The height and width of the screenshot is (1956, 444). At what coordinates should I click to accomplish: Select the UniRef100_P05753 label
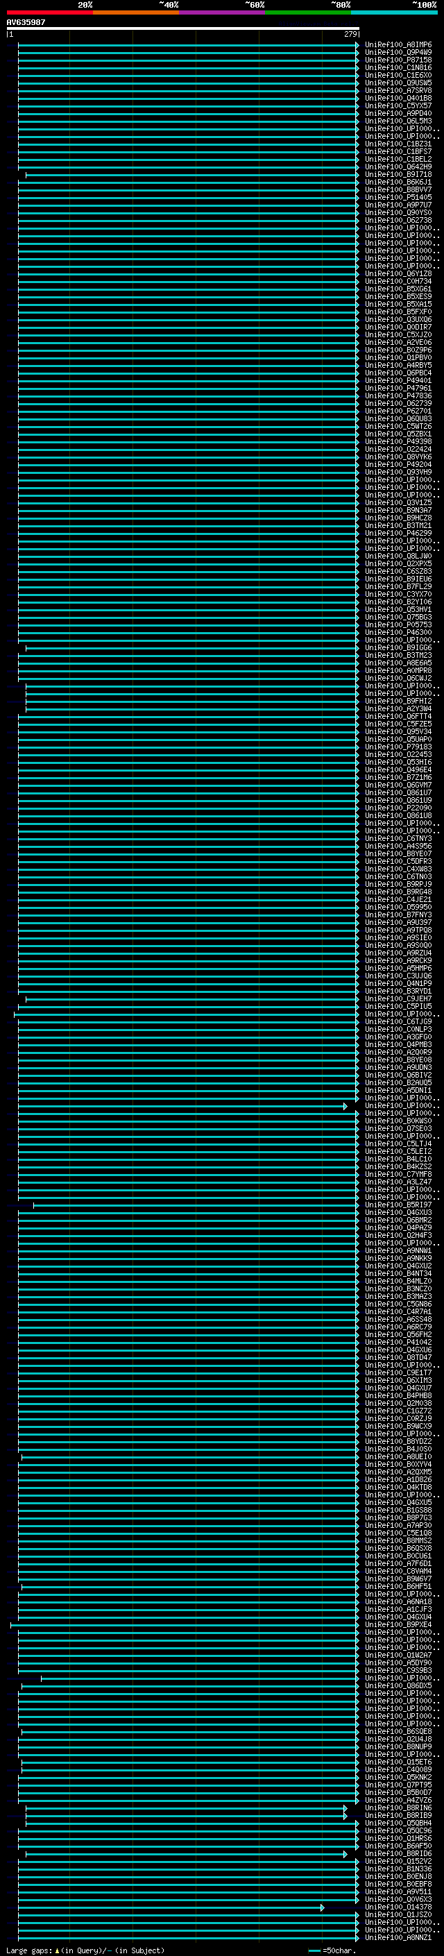(398, 625)
